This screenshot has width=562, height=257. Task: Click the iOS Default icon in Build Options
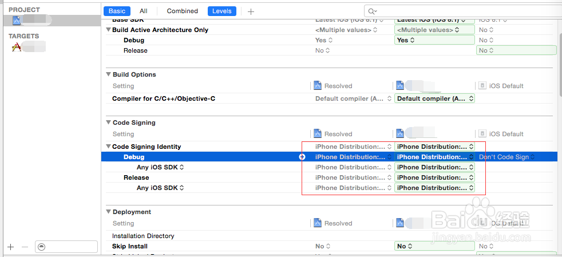click(482, 86)
